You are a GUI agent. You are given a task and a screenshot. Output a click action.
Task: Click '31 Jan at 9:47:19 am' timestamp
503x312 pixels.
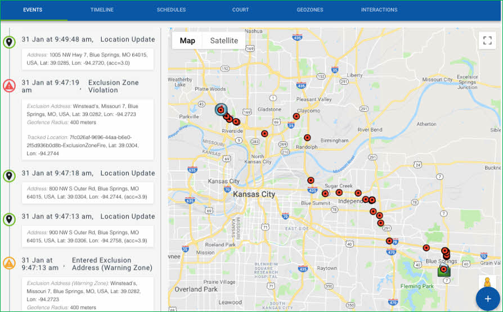tap(51, 86)
